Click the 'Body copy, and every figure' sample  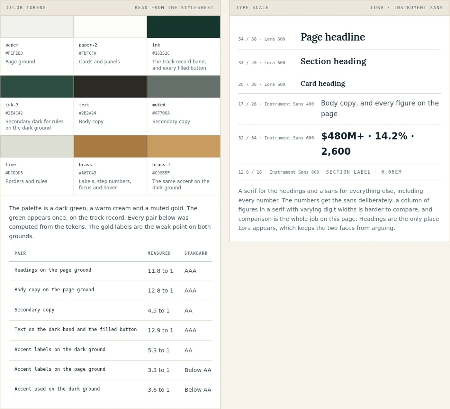380,108
